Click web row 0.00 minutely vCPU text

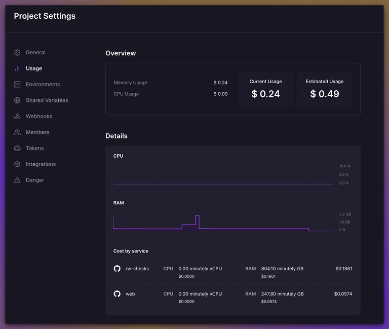coord(200,294)
